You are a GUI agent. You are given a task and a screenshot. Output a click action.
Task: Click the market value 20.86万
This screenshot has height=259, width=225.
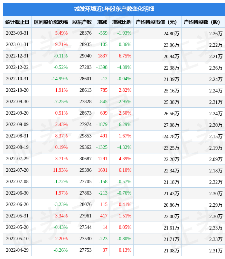(x=171, y=205)
